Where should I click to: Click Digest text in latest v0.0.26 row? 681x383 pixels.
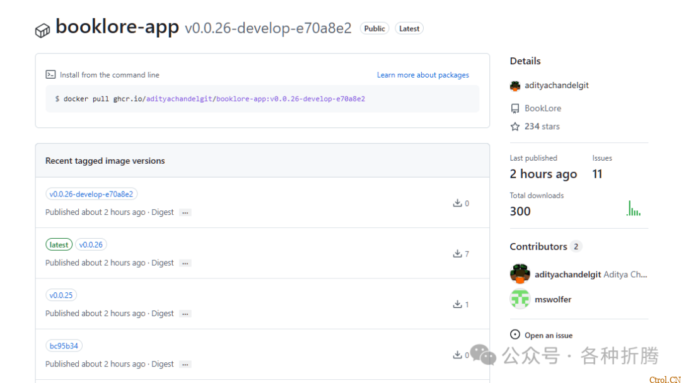pos(163,263)
